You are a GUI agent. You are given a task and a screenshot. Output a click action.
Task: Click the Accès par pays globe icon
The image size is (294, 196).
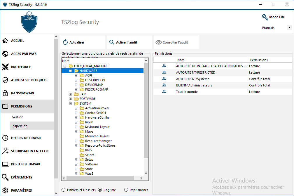point(5,54)
